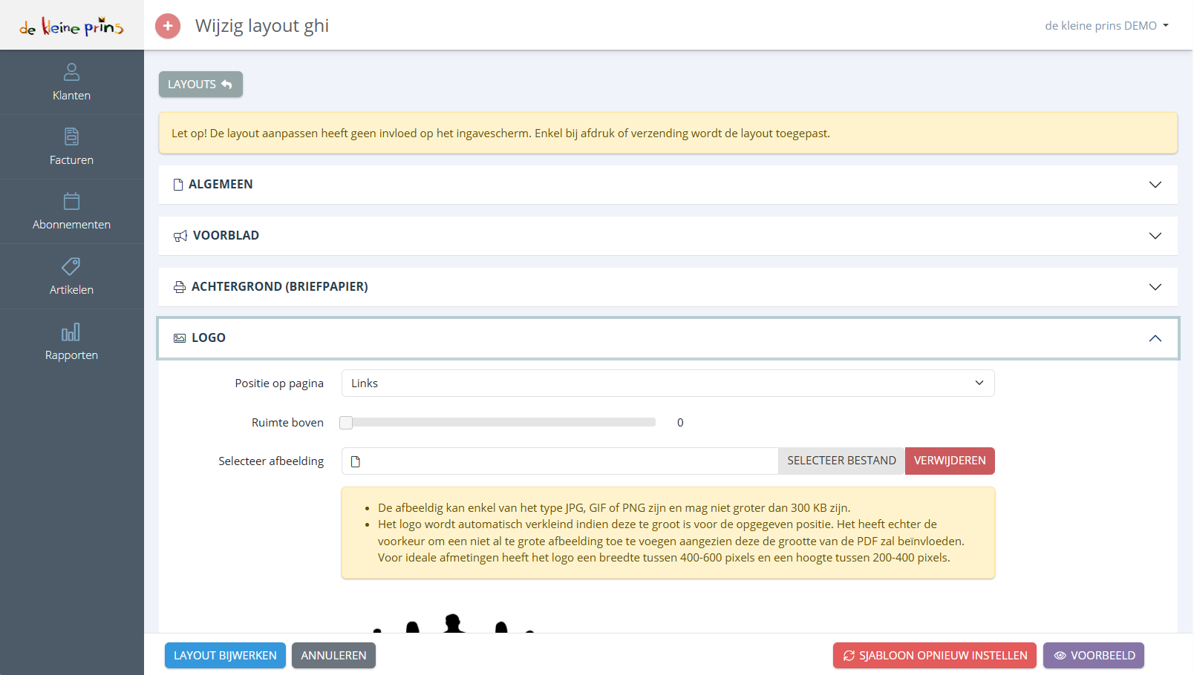The image size is (1194, 675).
Task: Click the ANNULEREN button
Action: [333, 656]
